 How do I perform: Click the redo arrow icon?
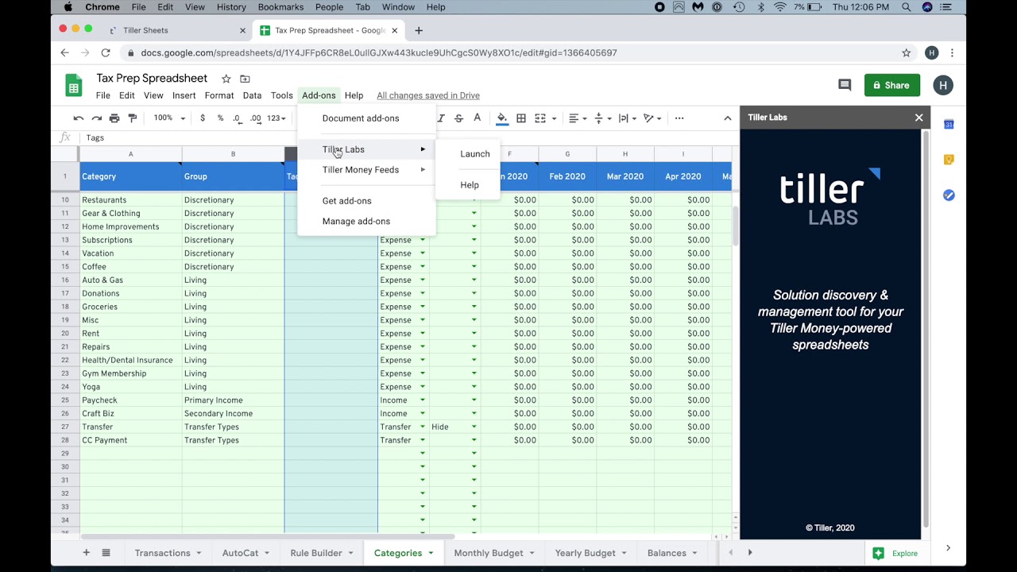[x=96, y=118]
